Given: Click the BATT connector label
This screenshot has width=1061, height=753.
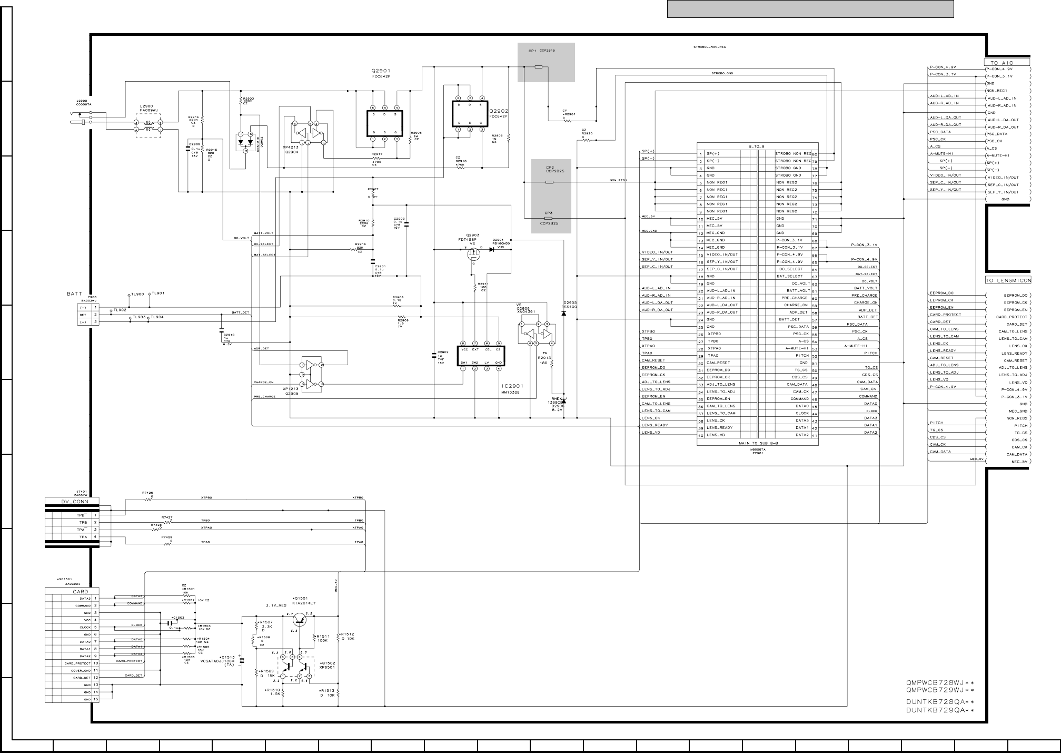Looking at the screenshot, I should pyautogui.click(x=74, y=294).
